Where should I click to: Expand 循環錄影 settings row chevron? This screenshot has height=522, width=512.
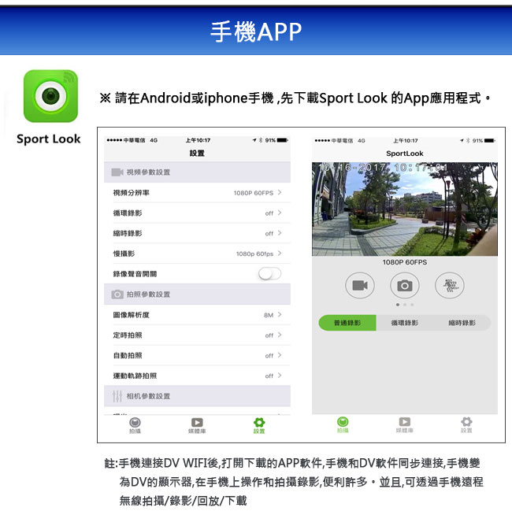280,213
